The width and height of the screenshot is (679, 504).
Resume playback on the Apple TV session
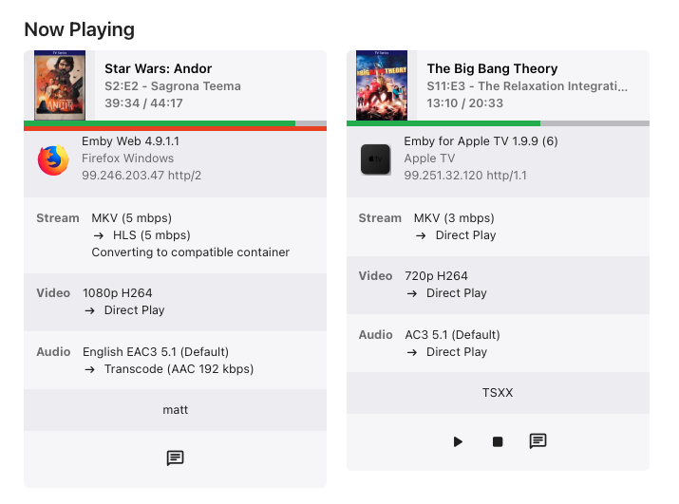[458, 441]
